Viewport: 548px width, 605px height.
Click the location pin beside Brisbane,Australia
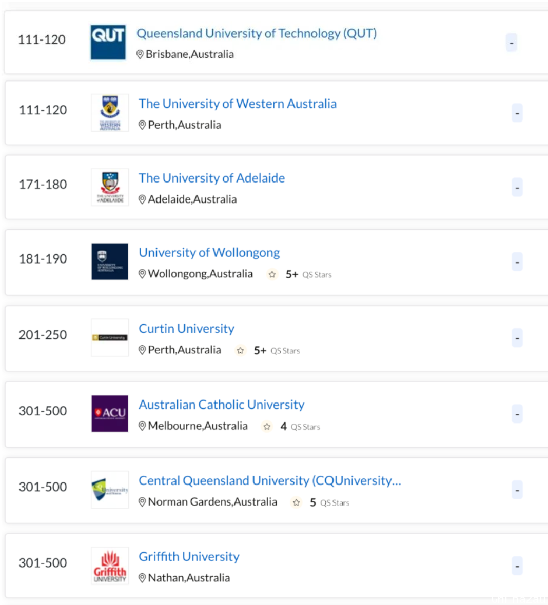[x=140, y=54]
